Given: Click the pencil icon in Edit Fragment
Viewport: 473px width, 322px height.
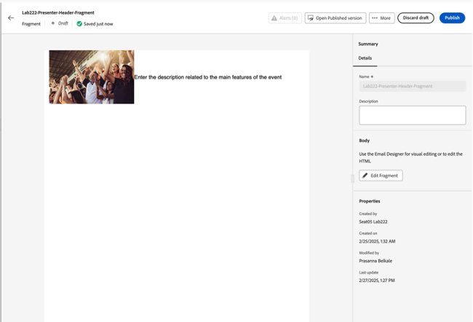Looking at the screenshot, I should tap(365, 176).
